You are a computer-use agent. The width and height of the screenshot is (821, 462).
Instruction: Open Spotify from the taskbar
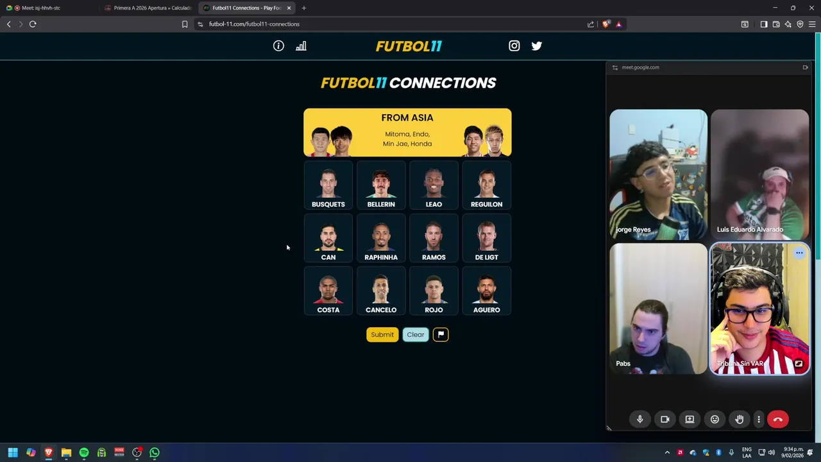click(x=83, y=452)
